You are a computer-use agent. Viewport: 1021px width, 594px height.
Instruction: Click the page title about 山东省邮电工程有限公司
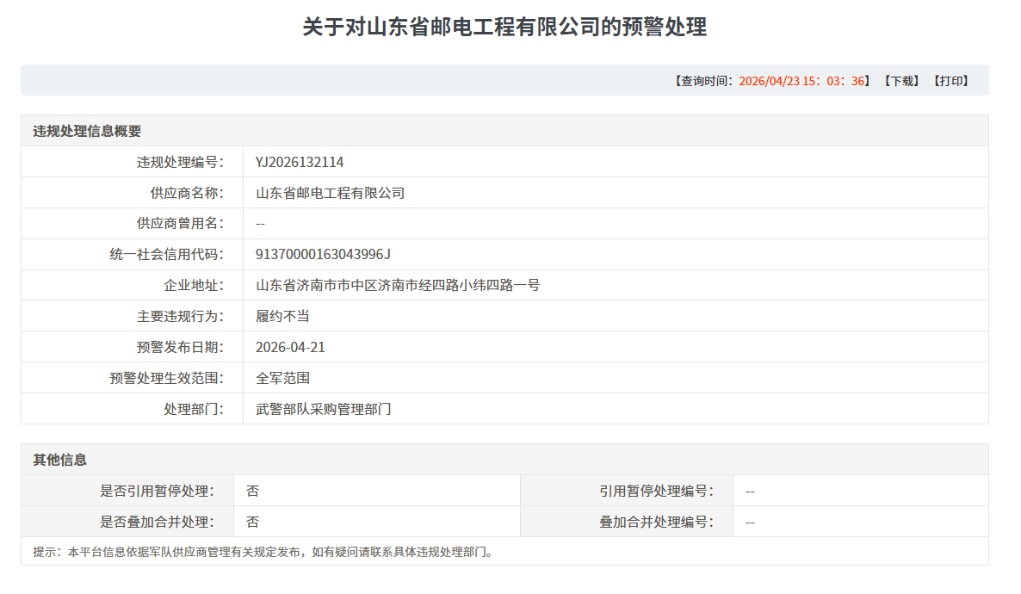click(x=504, y=27)
